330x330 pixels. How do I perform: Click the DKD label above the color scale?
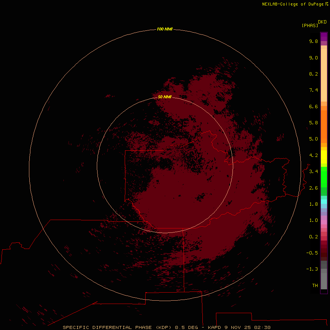click(x=322, y=22)
